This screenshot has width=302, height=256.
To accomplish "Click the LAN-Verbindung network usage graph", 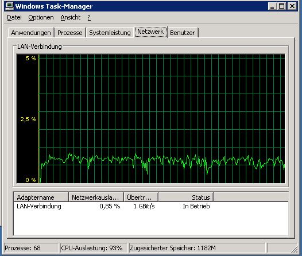I will tap(150, 119).
